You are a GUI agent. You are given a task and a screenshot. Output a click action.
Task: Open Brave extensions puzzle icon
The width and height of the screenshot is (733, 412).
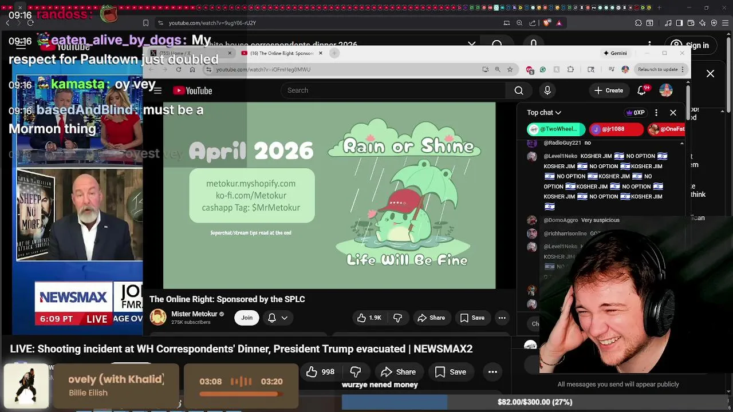point(639,23)
